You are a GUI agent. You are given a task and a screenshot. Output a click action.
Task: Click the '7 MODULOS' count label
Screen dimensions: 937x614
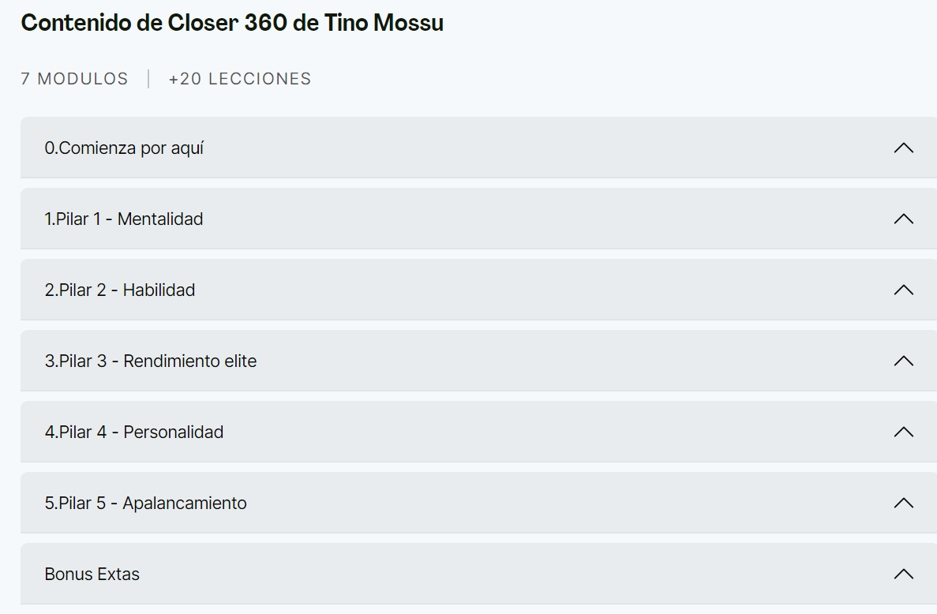(74, 79)
